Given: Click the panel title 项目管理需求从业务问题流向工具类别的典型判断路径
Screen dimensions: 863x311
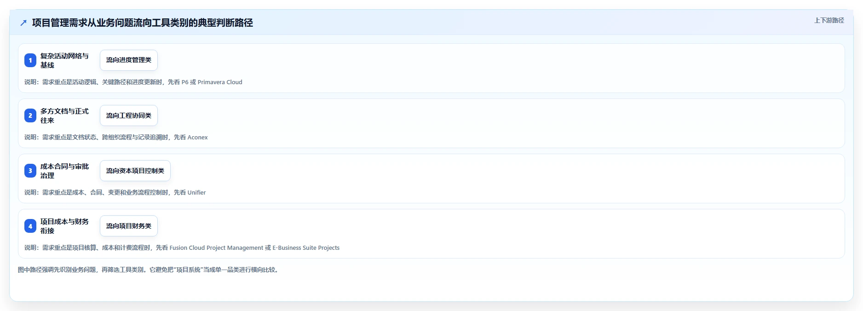Looking at the screenshot, I should [143, 23].
